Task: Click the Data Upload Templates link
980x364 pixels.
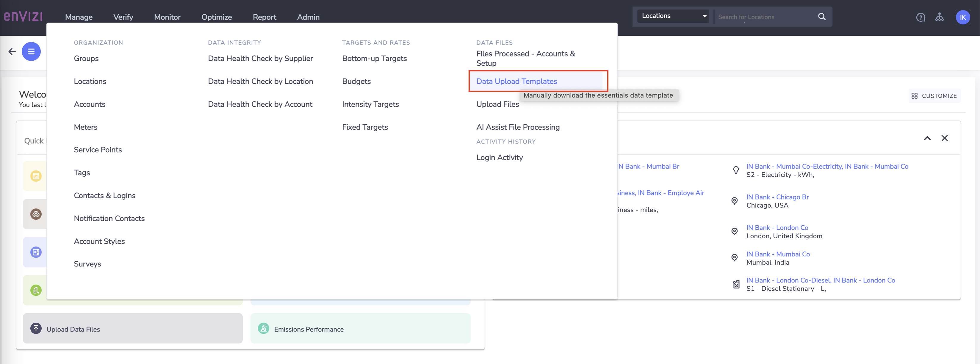Action: [x=516, y=81]
